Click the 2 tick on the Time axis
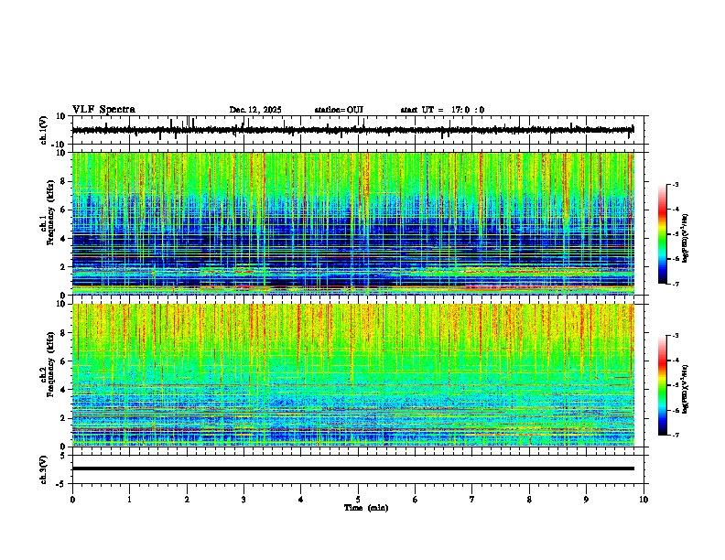The width and height of the screenshot is (725, 560). pos(187,500)
